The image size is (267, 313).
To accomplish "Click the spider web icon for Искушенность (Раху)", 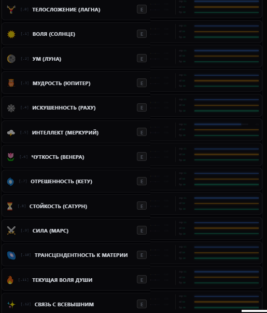I will (x=11, y=108).
